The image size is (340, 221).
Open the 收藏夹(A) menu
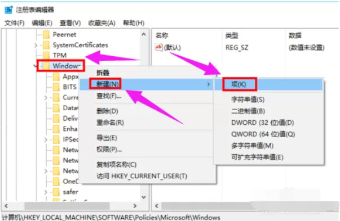(101, 23)
